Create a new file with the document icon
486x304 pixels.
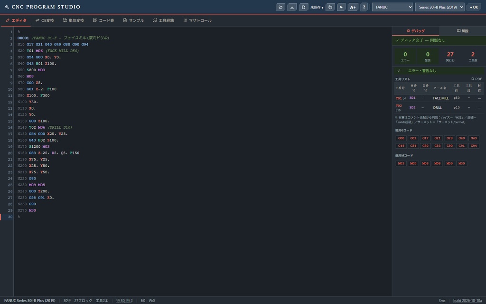pyautogui.click(x=303, y=7)
